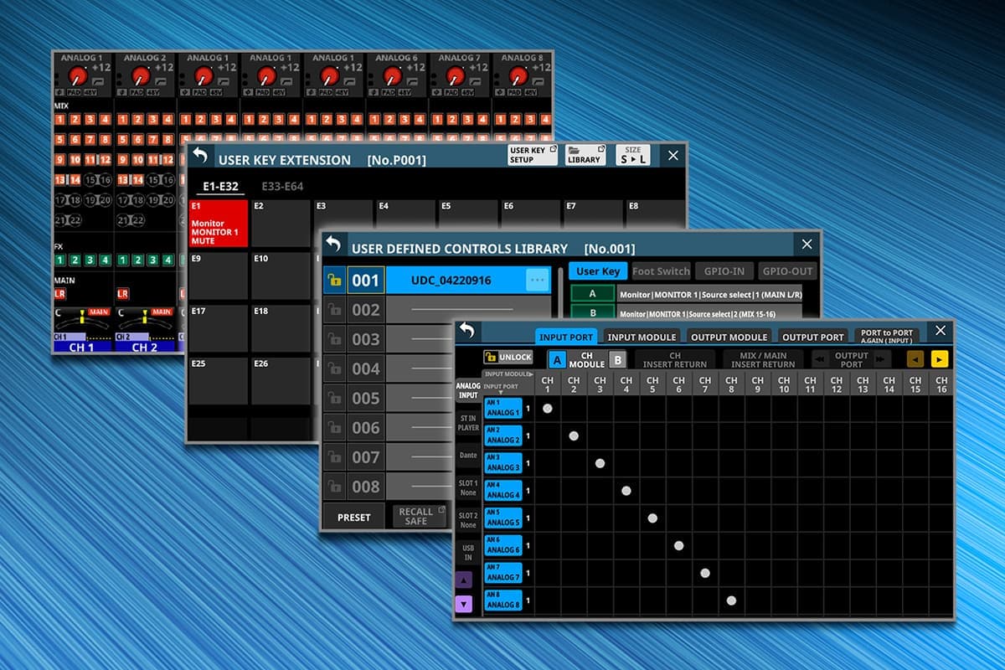Screen dimensions: 1005x670
Task: Select the ST IN PLAYER port group
Action: [468, 422]
